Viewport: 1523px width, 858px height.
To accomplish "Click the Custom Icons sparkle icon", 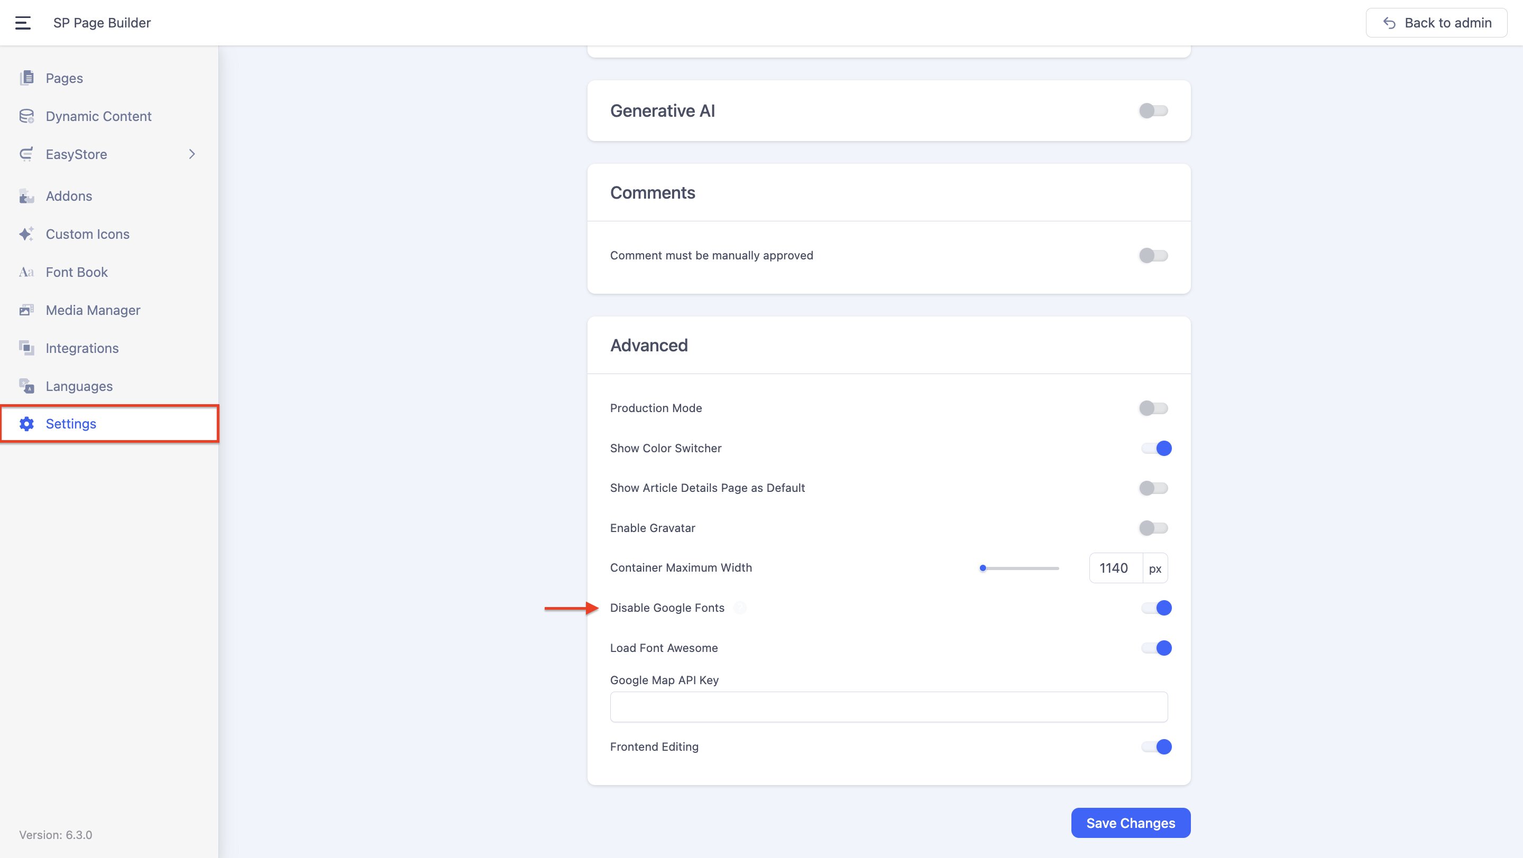I will click(26, 234).
